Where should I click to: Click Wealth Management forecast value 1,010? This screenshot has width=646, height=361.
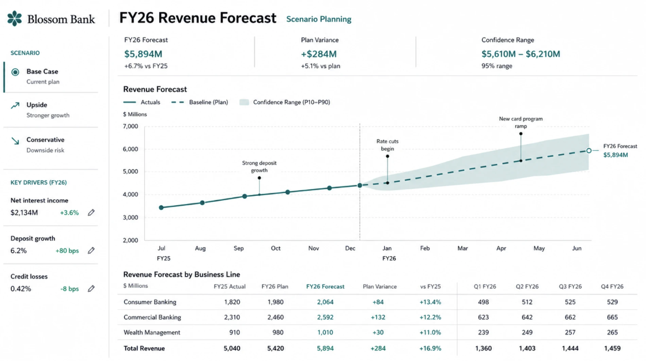[x=325, y=333]
